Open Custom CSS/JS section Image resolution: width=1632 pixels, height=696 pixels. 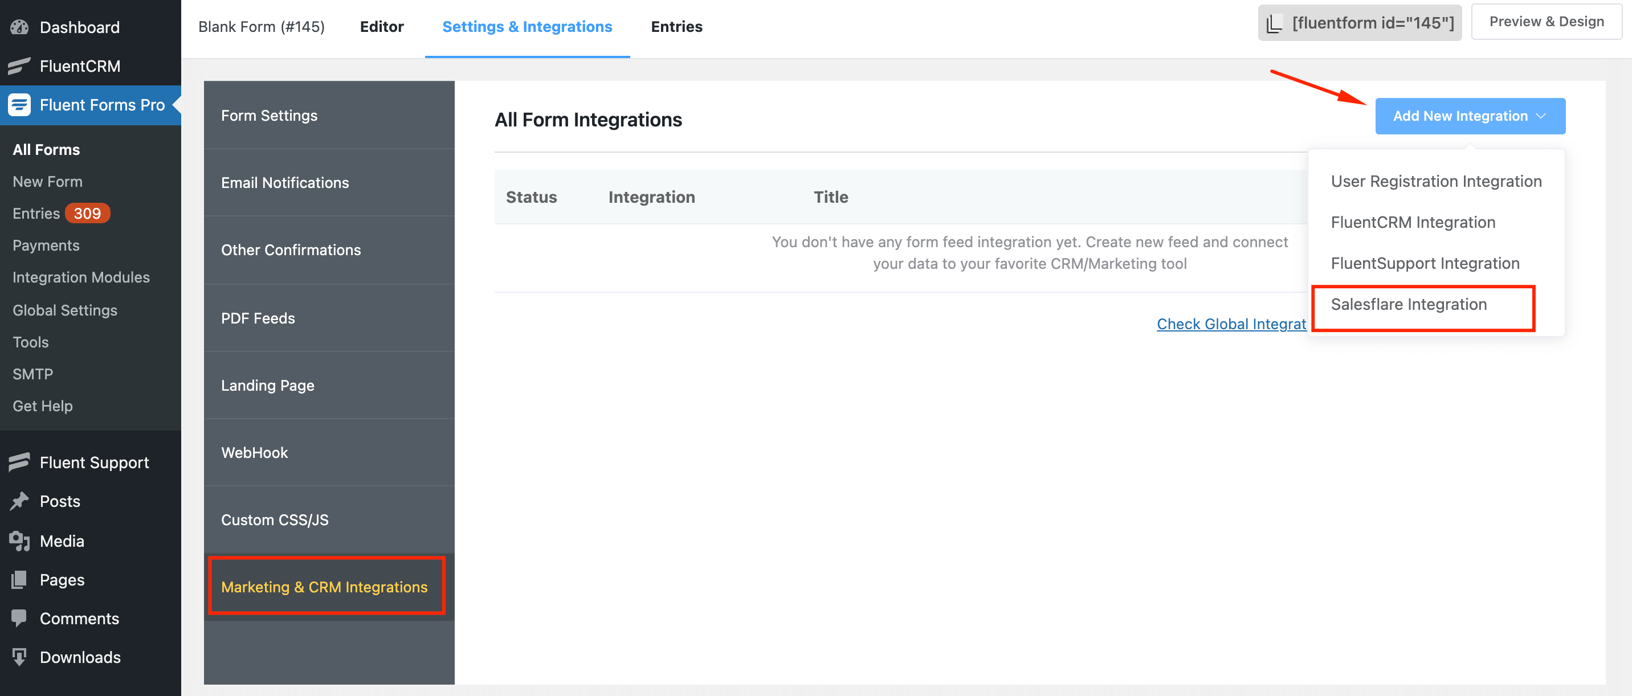pyautogui.click(x=329, y=519)
